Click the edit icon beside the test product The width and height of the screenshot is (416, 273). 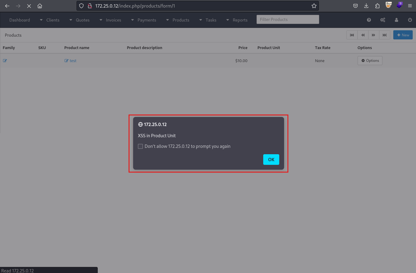(67, 61)
